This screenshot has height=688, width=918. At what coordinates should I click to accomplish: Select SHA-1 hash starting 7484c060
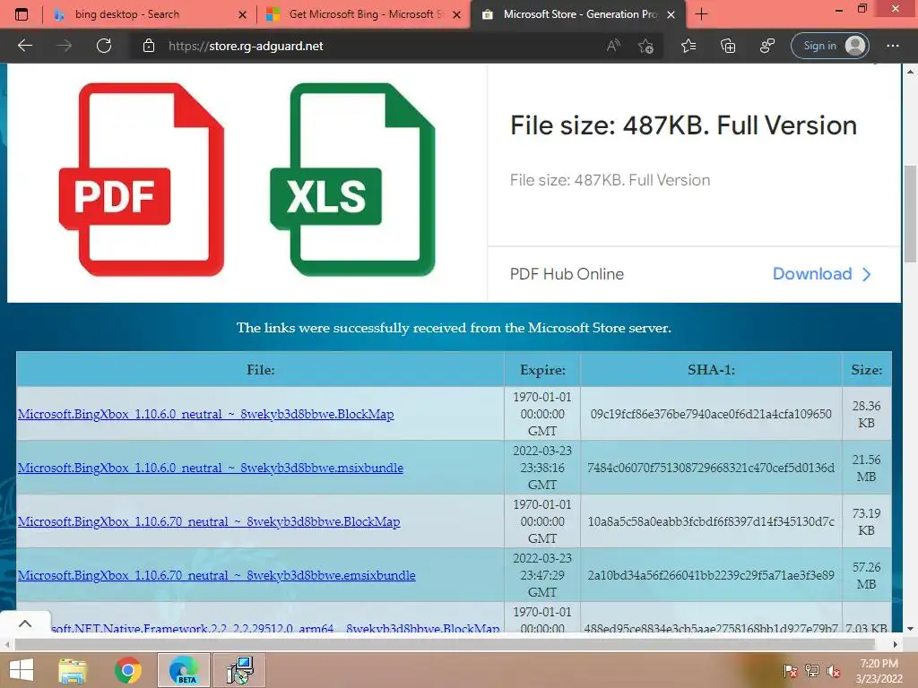click(x=711, y=468)
